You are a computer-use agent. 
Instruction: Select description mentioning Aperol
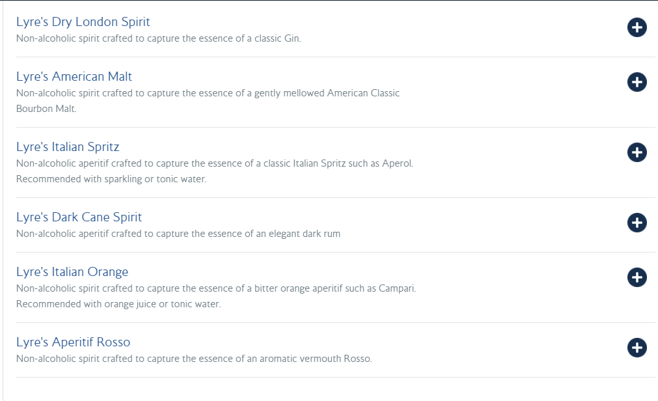(214, 163)
